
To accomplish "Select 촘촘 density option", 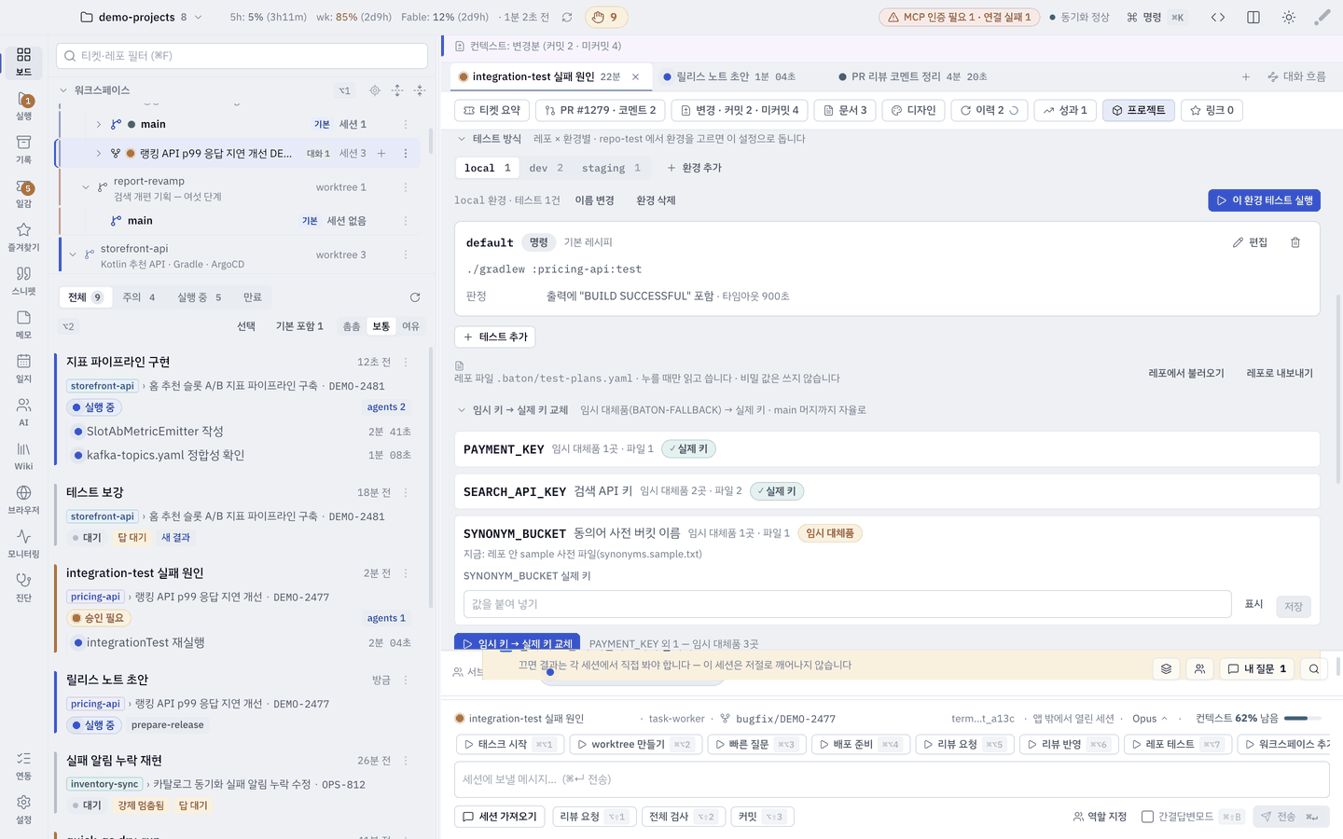I will 352,326.
